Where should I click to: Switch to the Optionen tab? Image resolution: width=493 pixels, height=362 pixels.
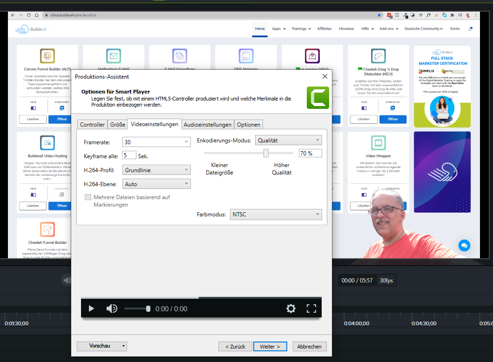pos(249,124)
